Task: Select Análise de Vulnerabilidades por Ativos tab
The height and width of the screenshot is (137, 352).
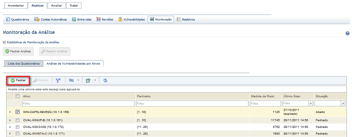Action: 73,63
